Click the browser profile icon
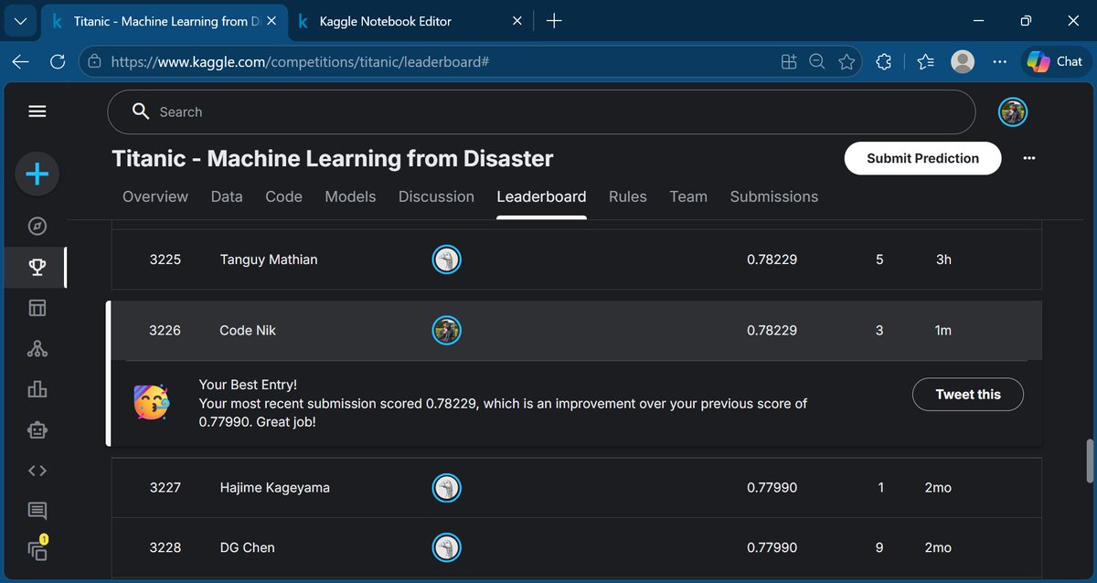This screenshot has height=583, width=1097. tap(963, 61)
